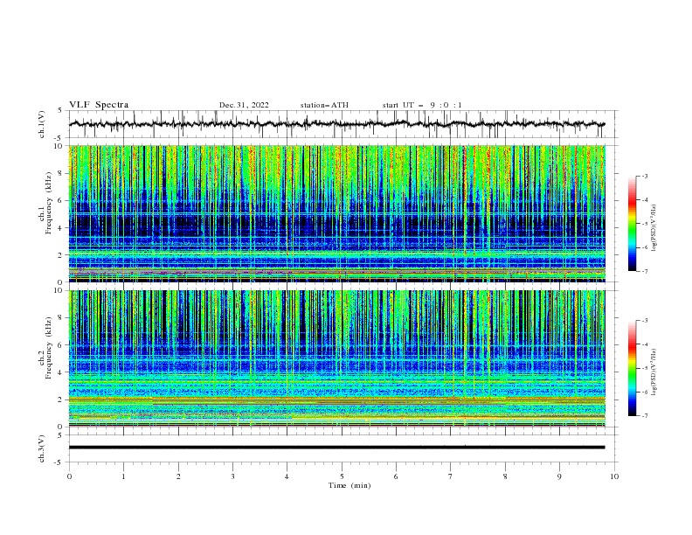692x535 pixels.
Task: Click the "-7" label on ch.2 color bar
Action: (x=644, y=415)
